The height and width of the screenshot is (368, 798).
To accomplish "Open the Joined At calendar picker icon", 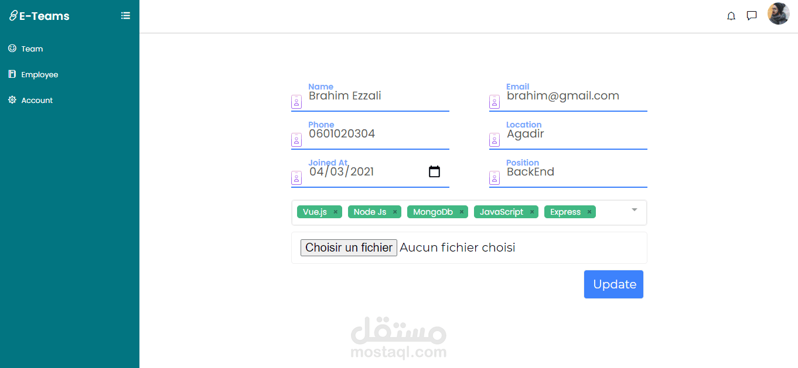I will click(x=434, y=171).
